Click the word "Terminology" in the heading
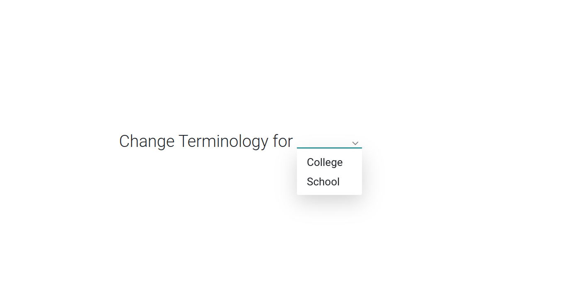 coord(223,142)
